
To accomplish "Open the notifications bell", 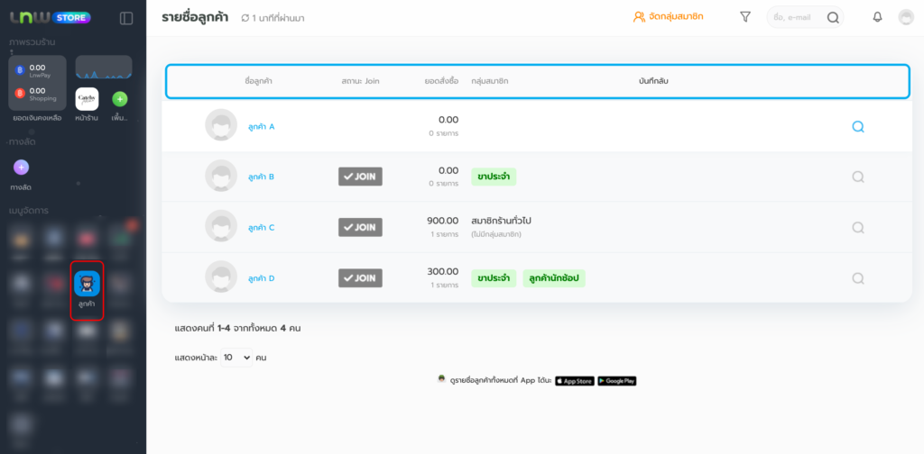I will pos(877,16).
